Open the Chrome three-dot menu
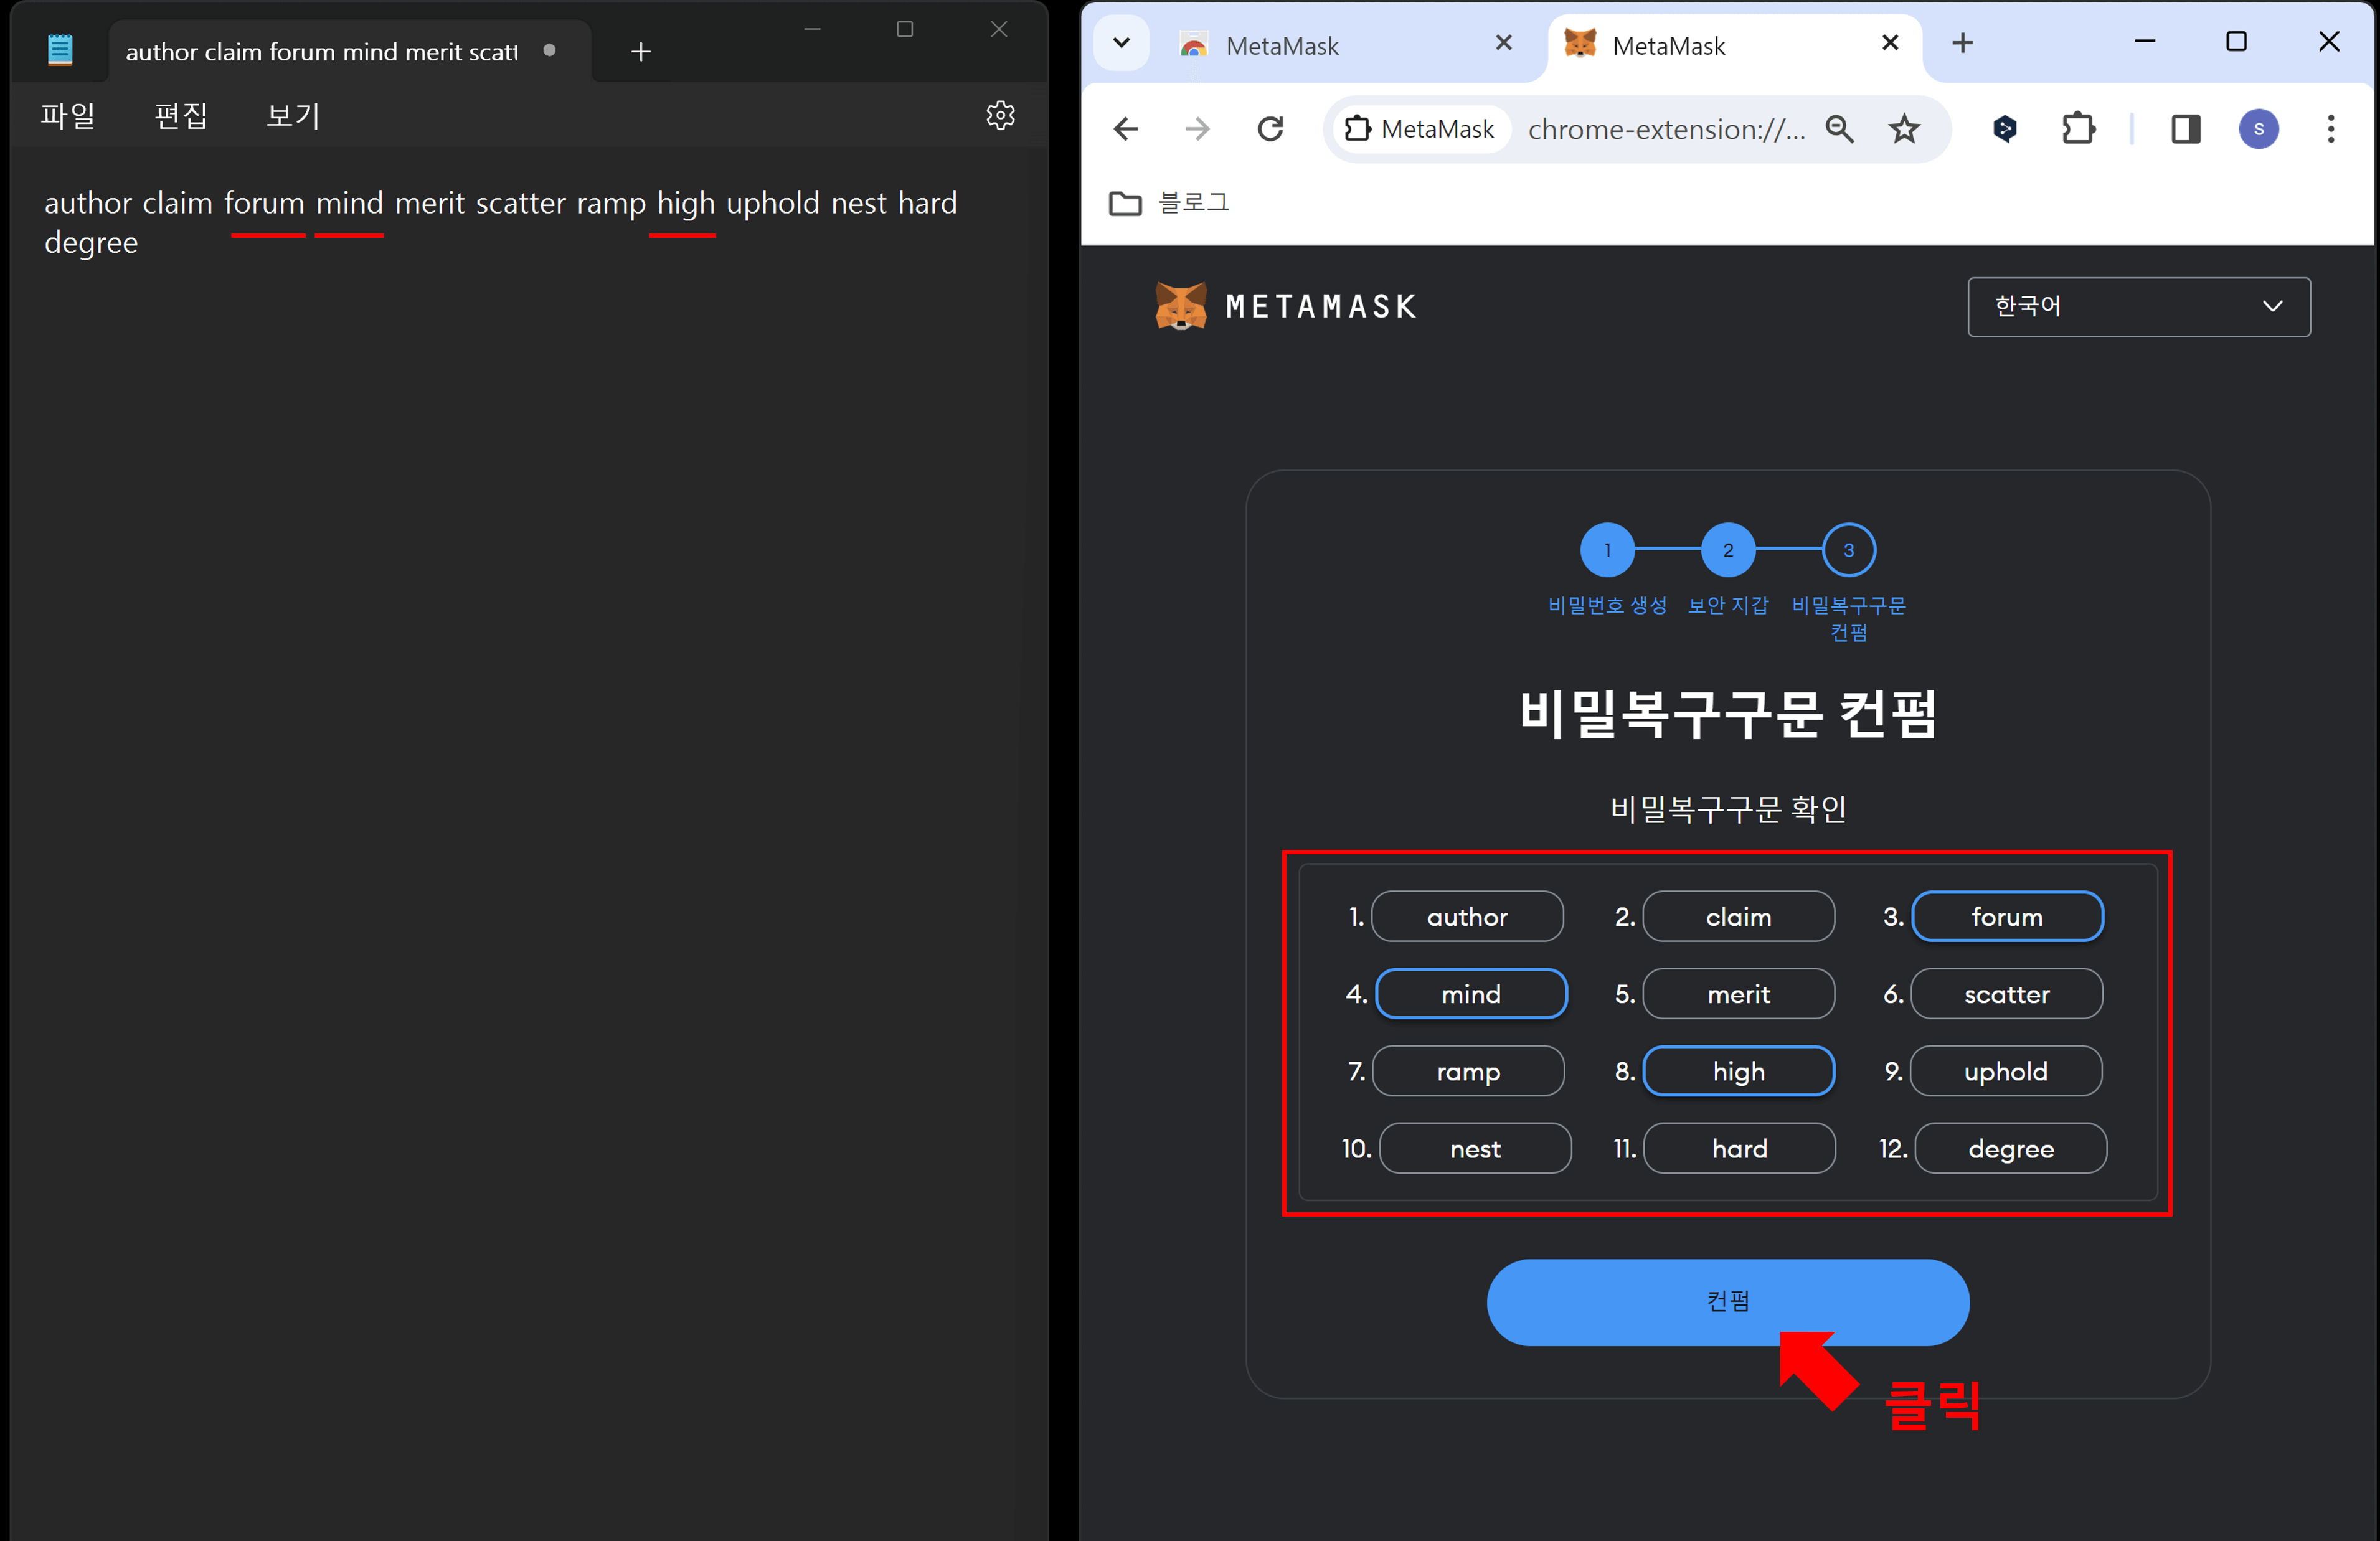Viewport: 2380px width, 1541px height. click(x=2330, y=129)
